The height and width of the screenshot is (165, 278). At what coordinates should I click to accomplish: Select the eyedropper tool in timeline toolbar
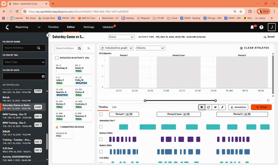(222, 107)
